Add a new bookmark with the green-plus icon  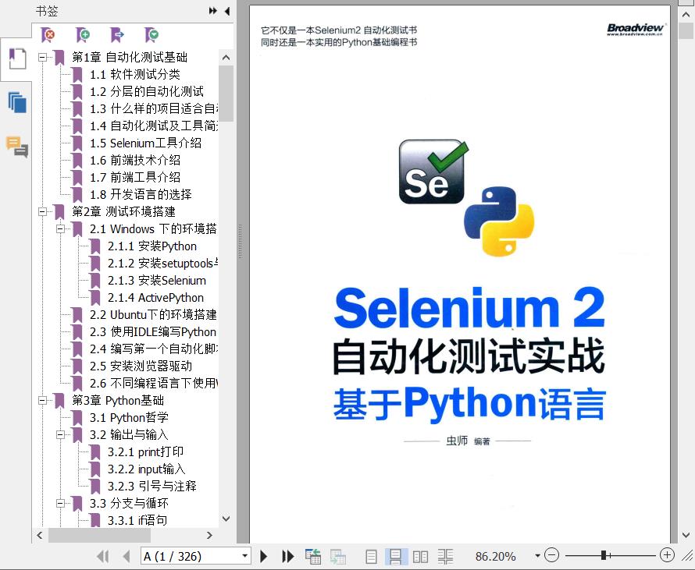pyautogui.click(x=83, y=34)
